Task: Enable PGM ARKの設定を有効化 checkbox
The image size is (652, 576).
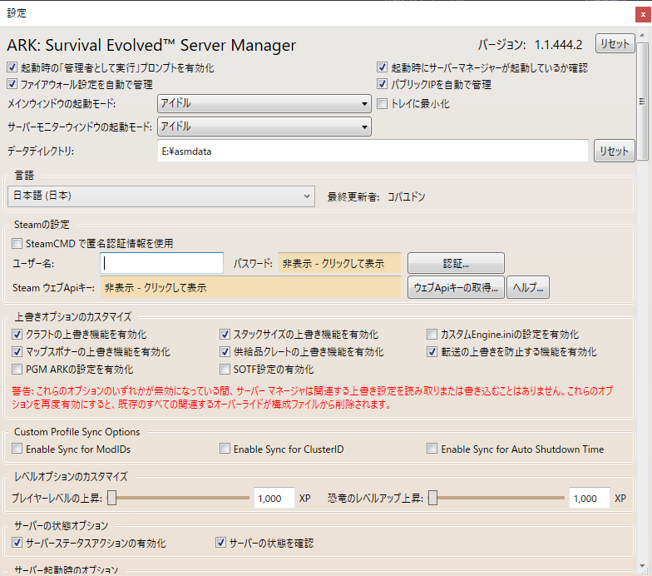Action: point(17,370)
